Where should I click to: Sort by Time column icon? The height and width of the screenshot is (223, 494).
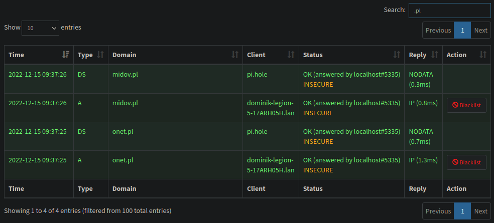point(66,55)
